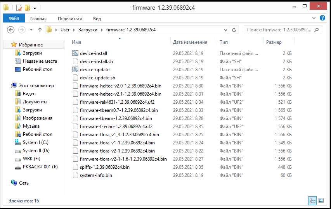
Task: Open the Документы folder in the sidebar
Action: pos(35,102)
